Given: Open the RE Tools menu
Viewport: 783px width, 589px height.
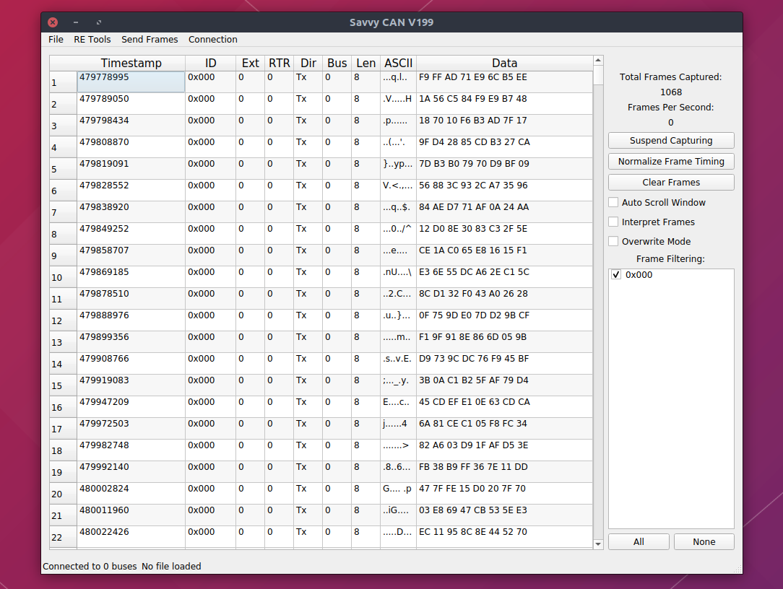Looking at the screenshot, I should click(92, 40).
